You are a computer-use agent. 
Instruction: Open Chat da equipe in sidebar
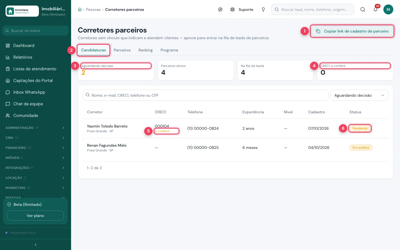[36, 104]
